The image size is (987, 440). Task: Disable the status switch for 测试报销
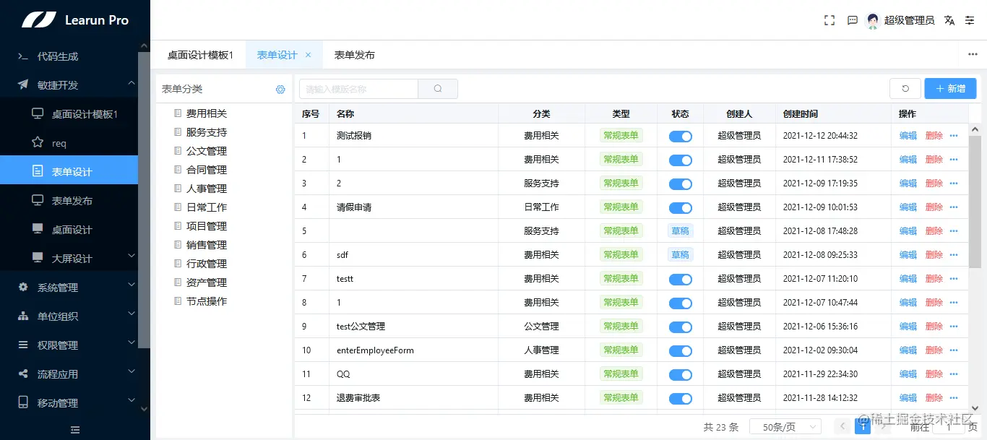680,135
